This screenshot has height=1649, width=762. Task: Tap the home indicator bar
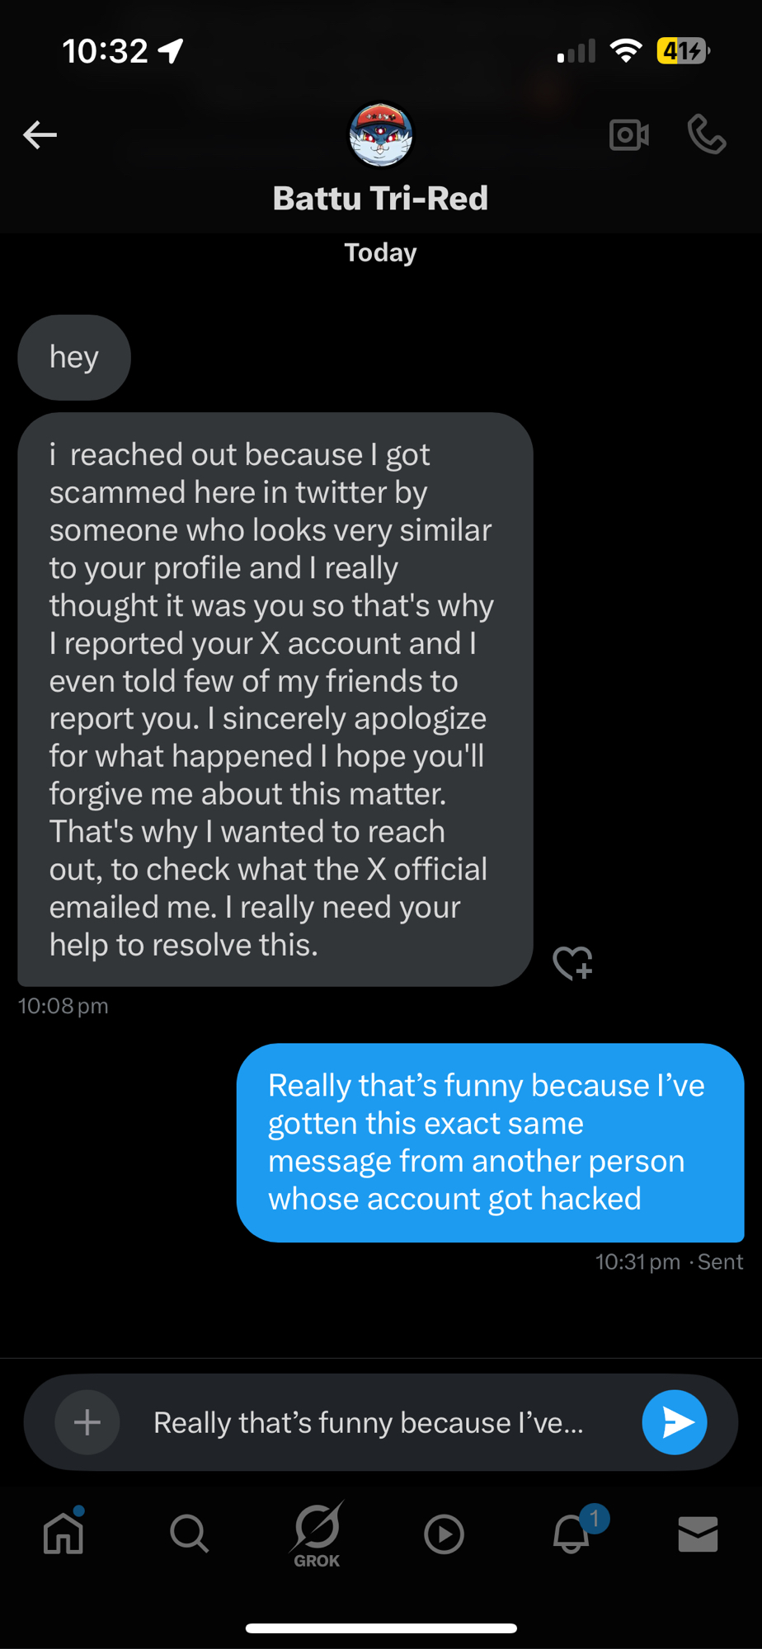click(x=381, y=1628)
